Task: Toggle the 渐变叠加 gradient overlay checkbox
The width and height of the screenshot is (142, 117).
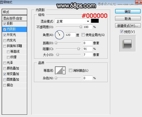Action: [x=5, y=74]
